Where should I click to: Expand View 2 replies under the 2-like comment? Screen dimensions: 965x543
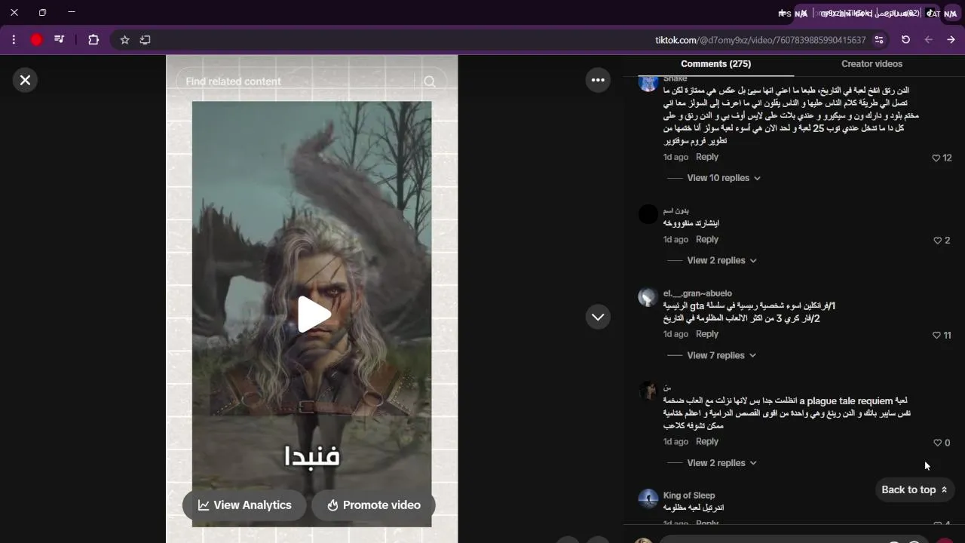click(x=721, y=260)
